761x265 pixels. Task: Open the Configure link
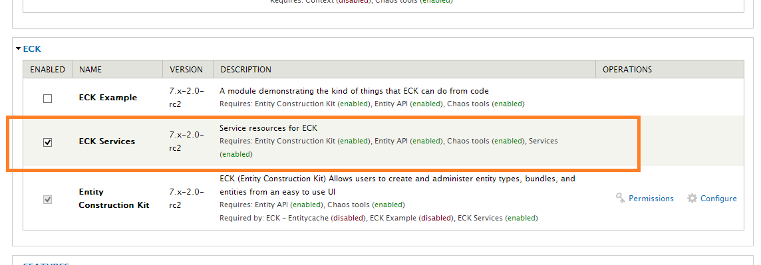(x=718, y=199)
